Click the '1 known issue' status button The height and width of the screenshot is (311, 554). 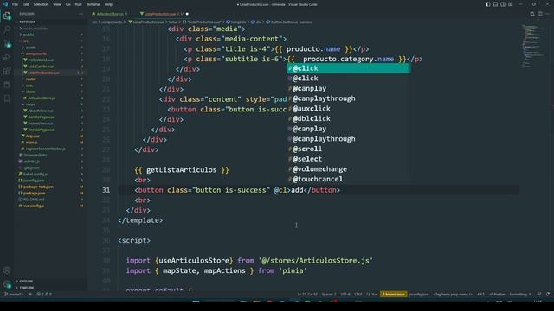pos(394,294)
